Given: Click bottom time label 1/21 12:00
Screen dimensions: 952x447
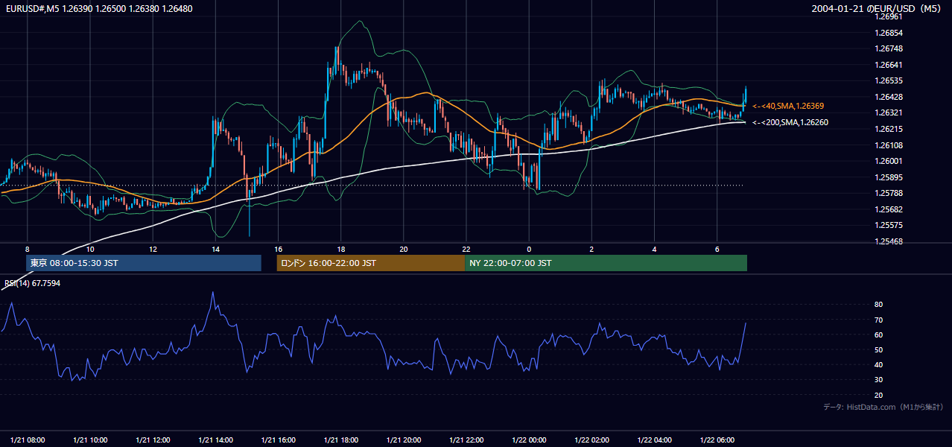Looking at the screenshot, I should tap(153, 439).
